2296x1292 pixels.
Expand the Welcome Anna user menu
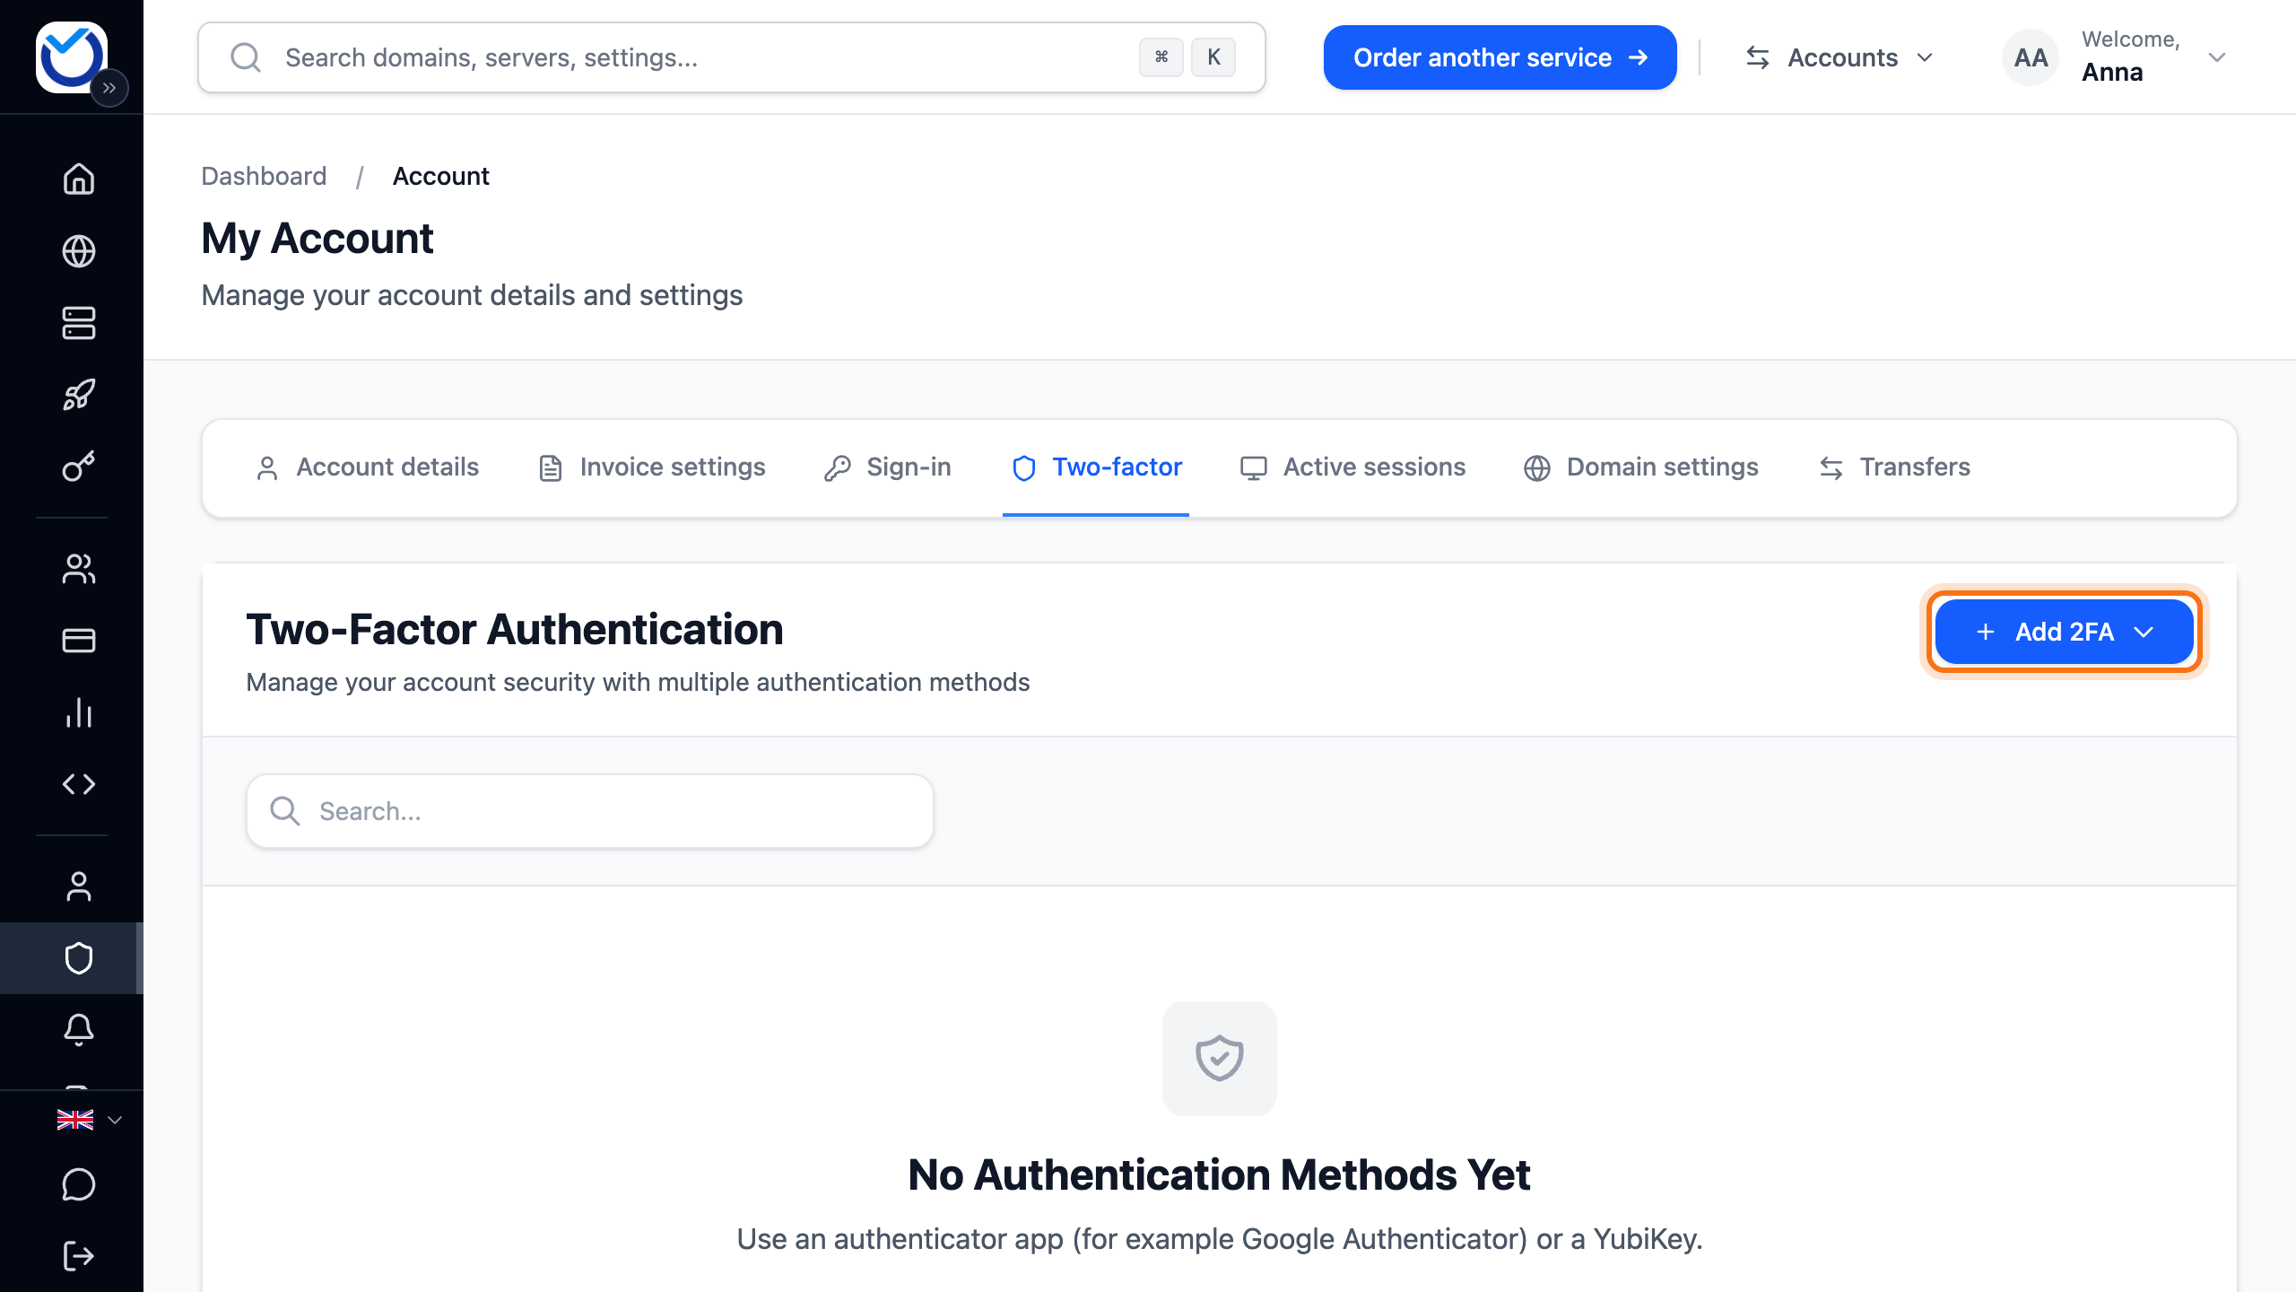pos(2115,57)
